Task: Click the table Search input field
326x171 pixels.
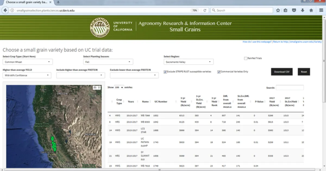Action: click(290, 88)
